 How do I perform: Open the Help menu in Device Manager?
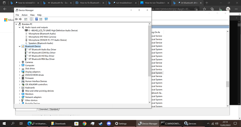tap(39, 15)
